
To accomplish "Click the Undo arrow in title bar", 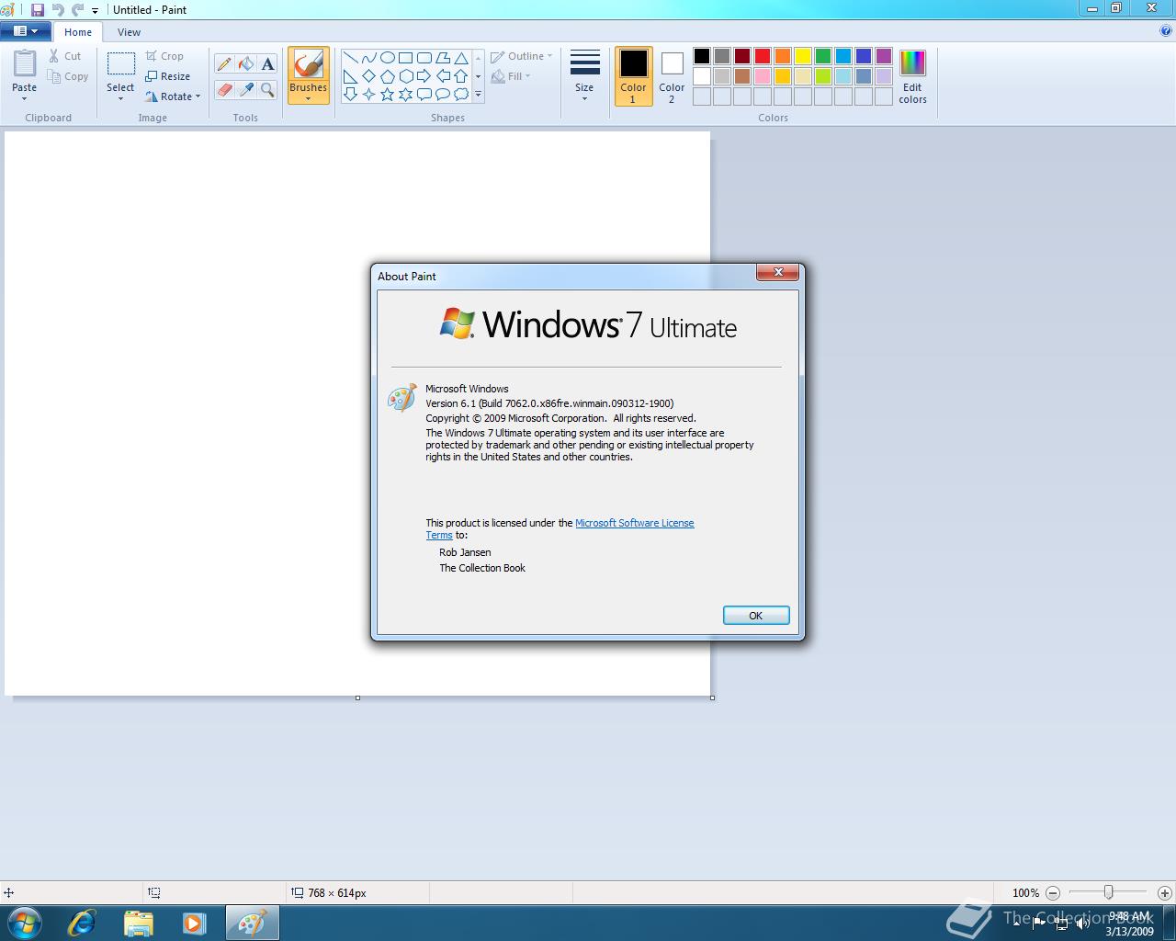I will pyautogui.click(x=58, y=9).
